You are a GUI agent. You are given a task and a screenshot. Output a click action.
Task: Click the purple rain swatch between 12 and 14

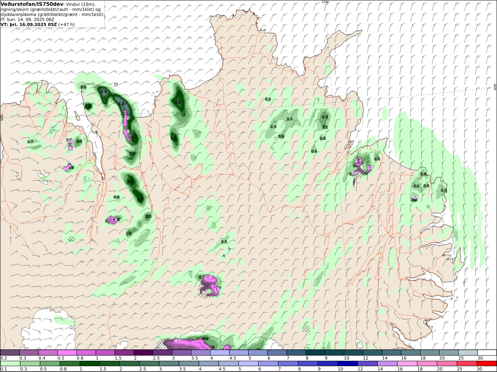pyautogui.click(x=368, y=363)
